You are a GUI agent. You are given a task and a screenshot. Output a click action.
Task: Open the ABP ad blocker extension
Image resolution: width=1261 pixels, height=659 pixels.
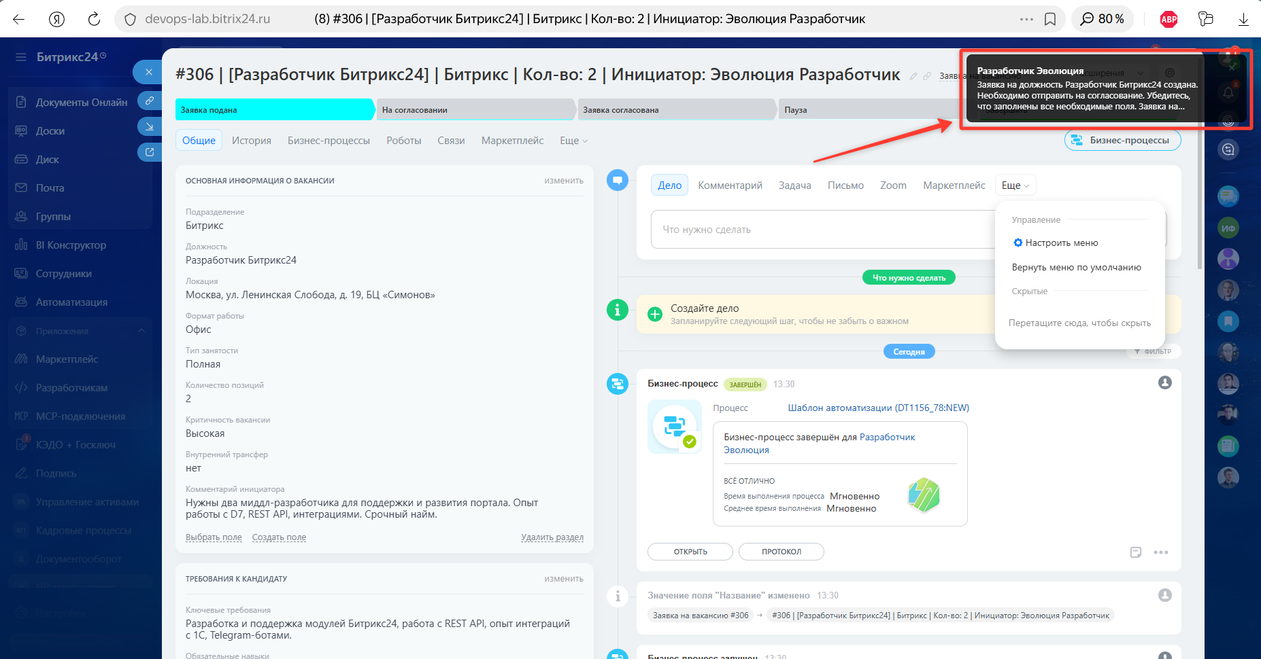(x=1168, y=19)
